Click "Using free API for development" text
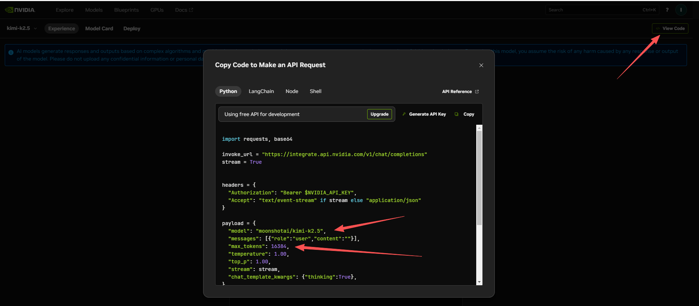The height and width of the screenshot is (306, 699). [x=262, y=114]
